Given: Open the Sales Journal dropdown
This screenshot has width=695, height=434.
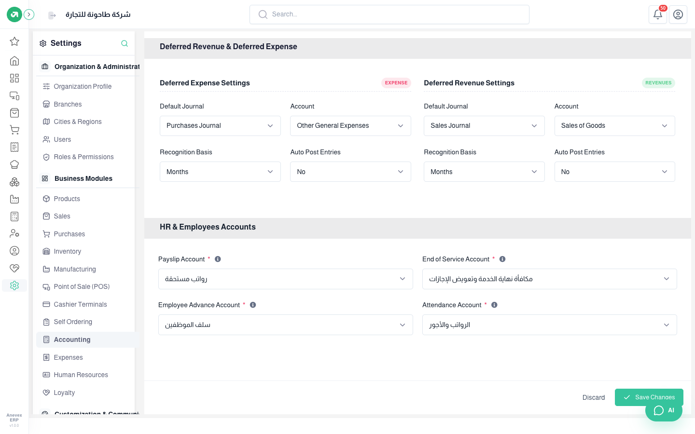Looking at the screenshot, I should tap(484, 126).
